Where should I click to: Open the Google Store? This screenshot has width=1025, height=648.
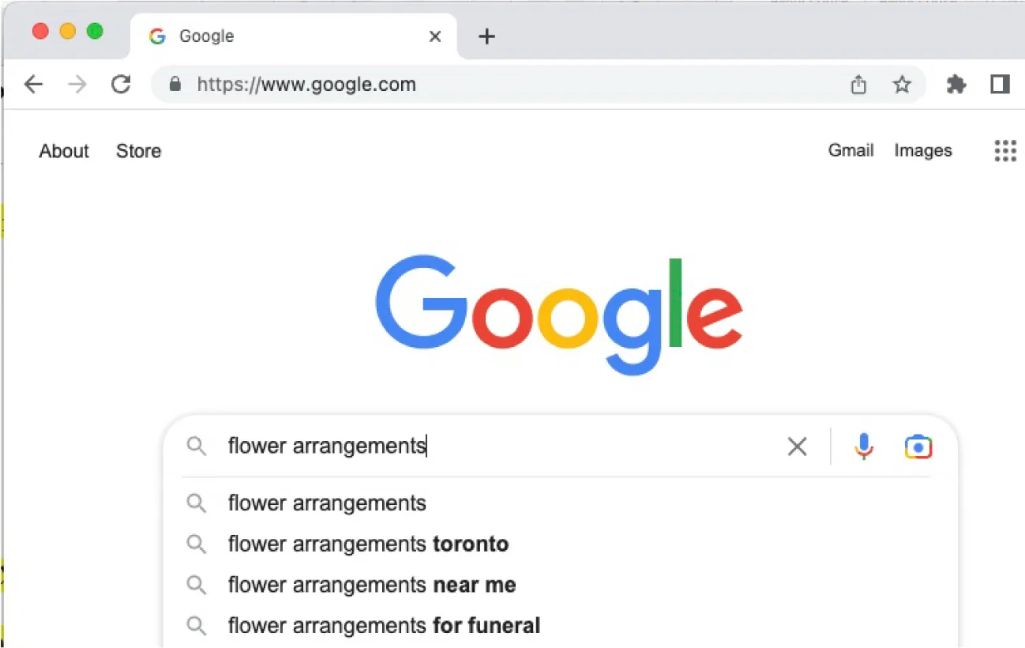coord(138,151)
